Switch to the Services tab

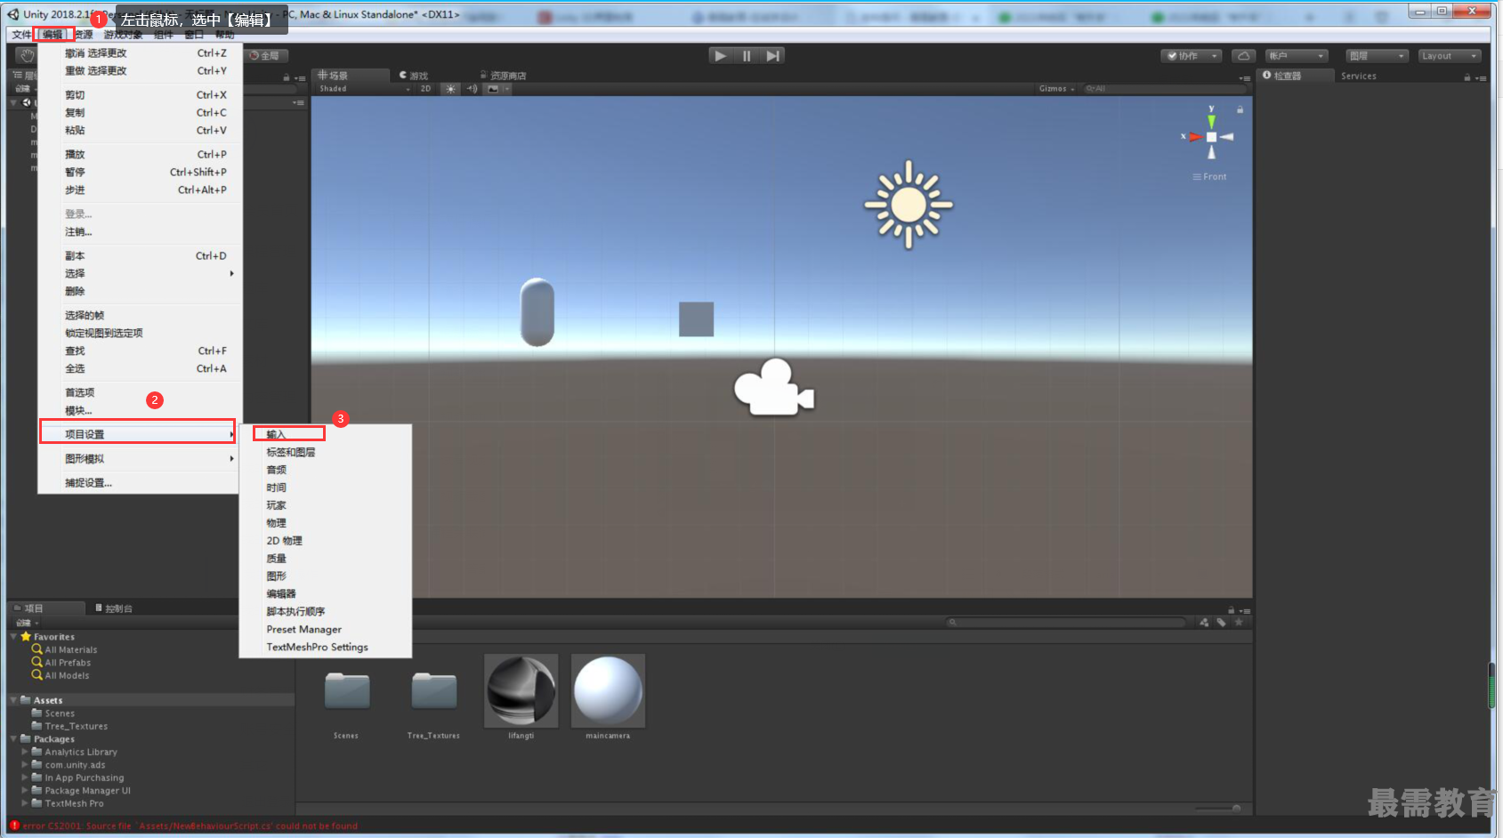[x=1358, y=76]
